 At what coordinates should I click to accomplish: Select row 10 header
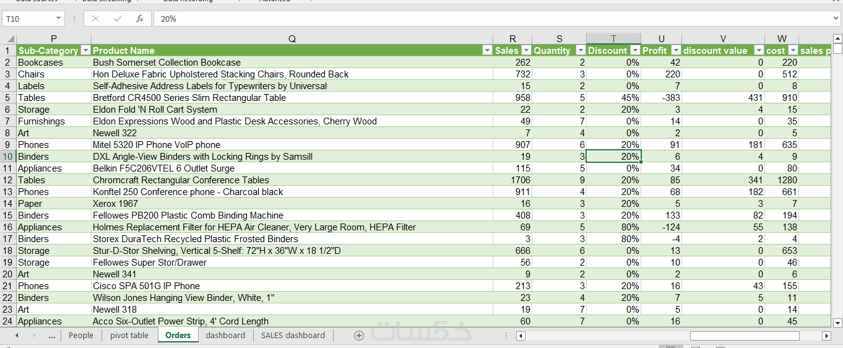point(8,157)
